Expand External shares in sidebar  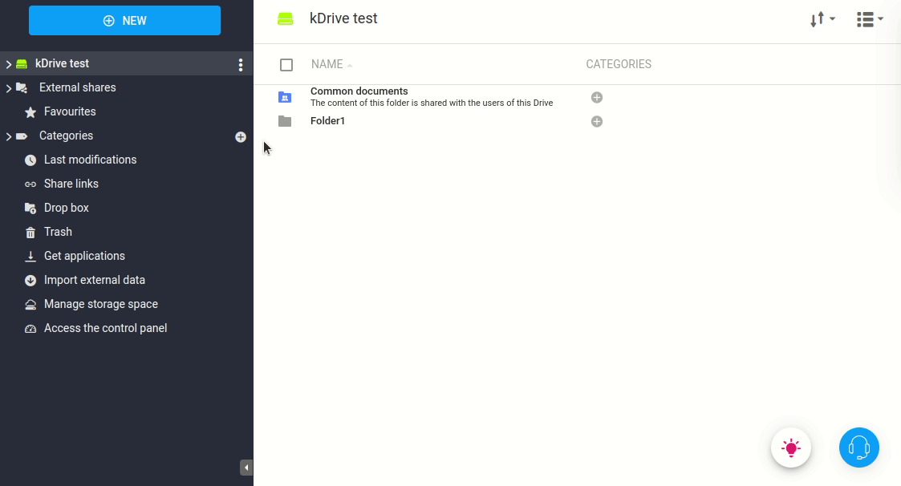(9, 88)
